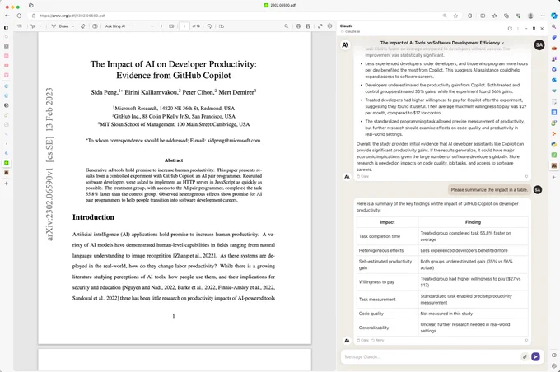Go back with the browser back arrow

click(7, 16)
